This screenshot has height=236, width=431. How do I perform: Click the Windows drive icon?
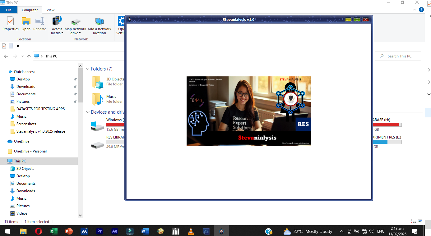(x=98, y=126)
